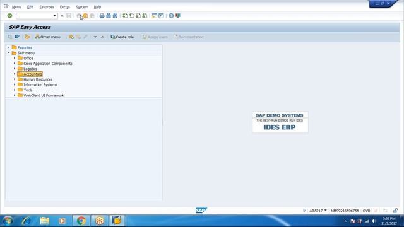Open Windows Explorer from the taskbar

click(x=44, y=221)
